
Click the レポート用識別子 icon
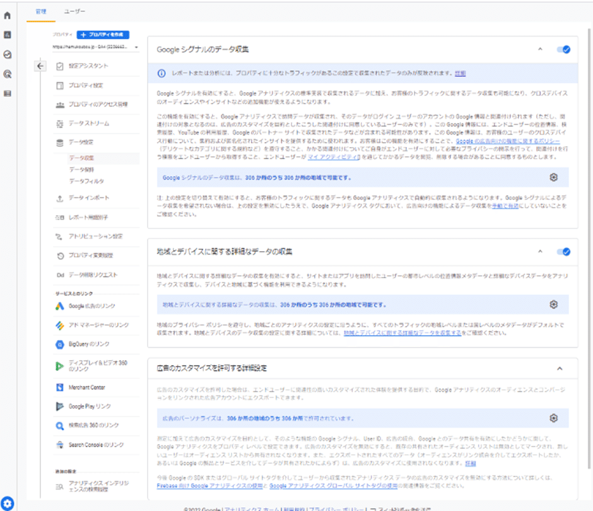60,218
